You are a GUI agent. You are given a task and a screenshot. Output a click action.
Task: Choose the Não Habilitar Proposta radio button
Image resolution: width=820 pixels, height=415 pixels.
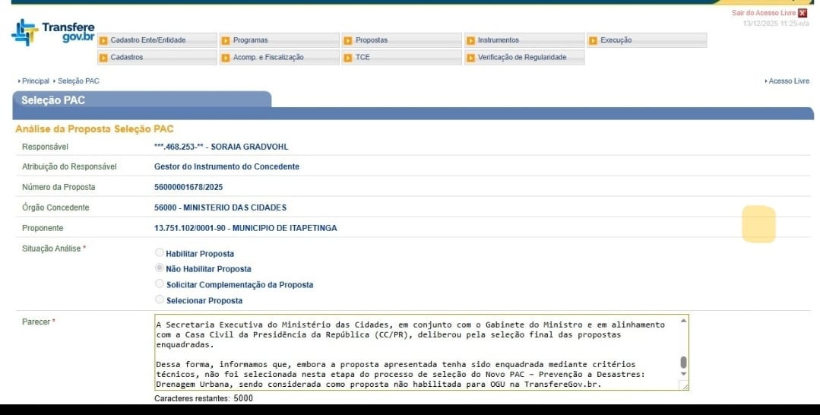click(159, 268)
